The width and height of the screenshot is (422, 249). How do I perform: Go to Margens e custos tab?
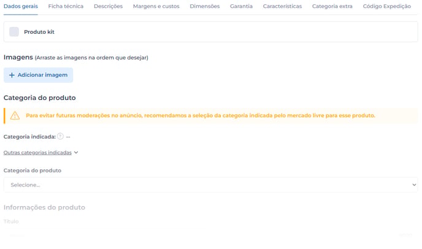point(156,6)
